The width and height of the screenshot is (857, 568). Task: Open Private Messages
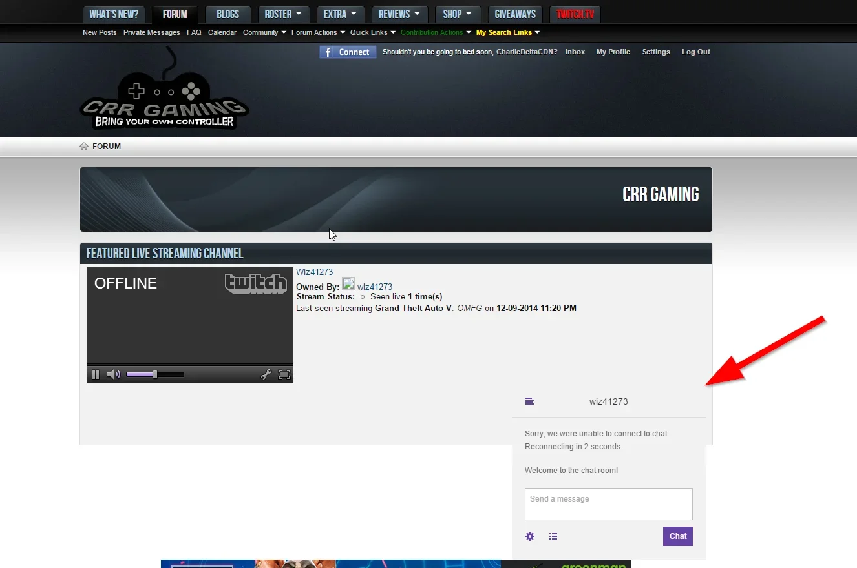point(152,32)
